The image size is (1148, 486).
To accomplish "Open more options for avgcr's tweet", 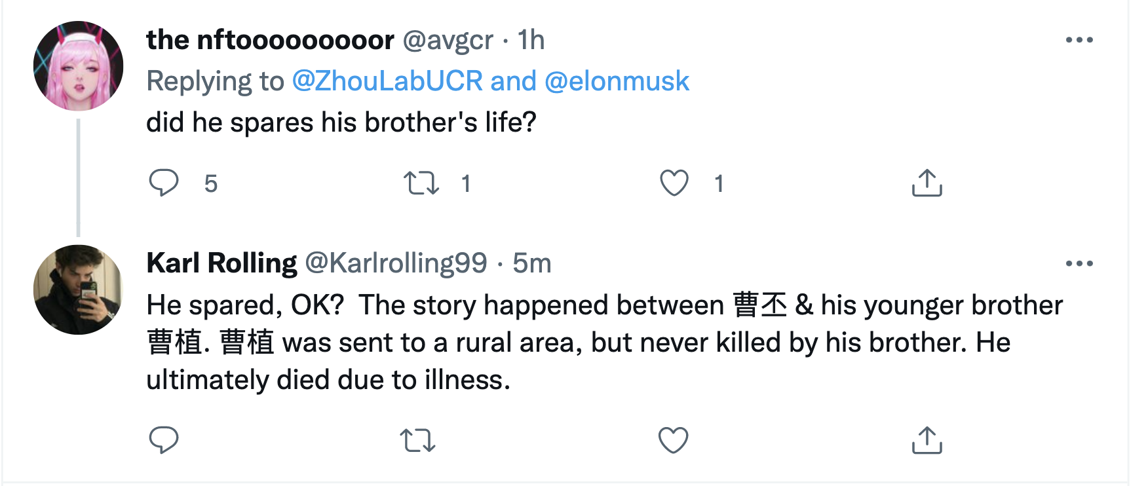I will pos(1079,40).
